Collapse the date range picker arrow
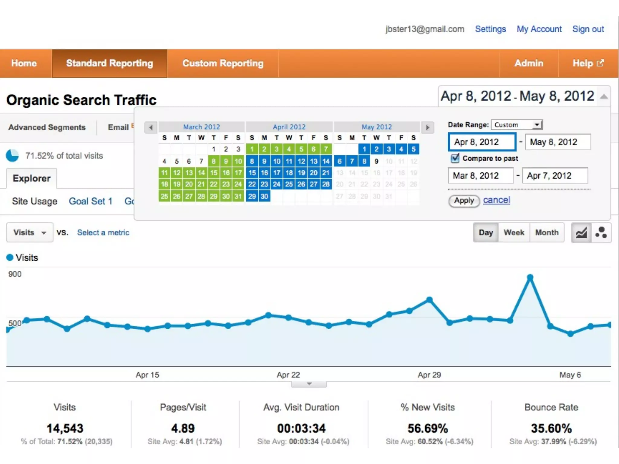The width and height of the screenshot is (619, 464). 604,97
